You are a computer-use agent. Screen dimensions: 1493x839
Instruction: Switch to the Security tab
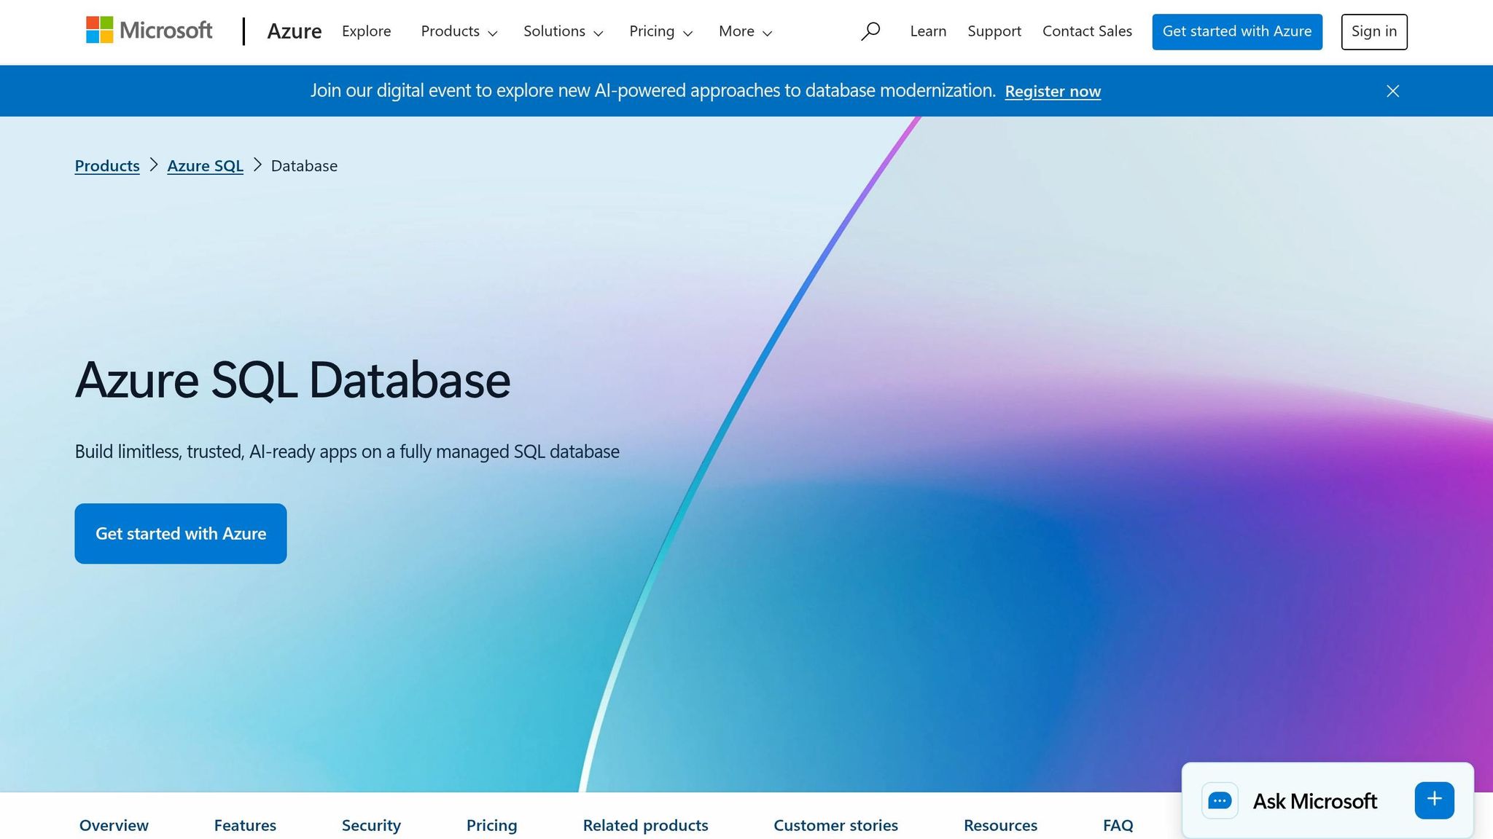click(371, 825)
